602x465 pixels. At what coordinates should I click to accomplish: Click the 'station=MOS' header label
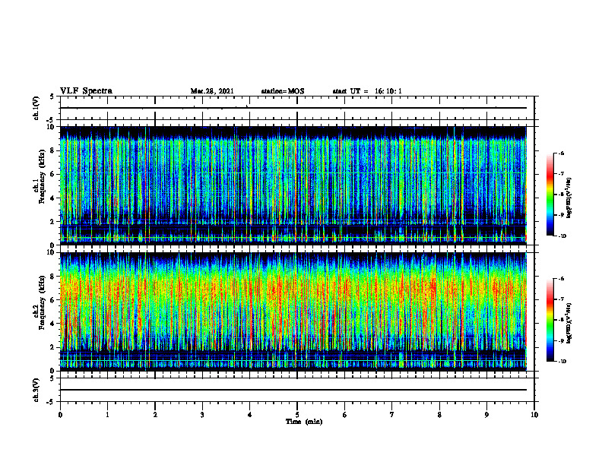283,91
